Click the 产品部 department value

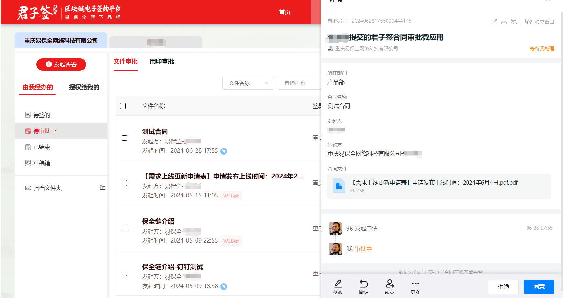[336, 82]
